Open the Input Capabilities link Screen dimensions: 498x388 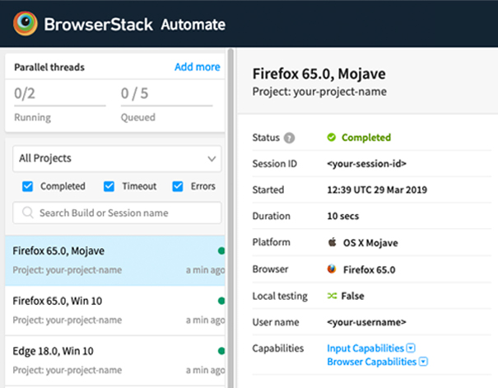tap(365, 348)
